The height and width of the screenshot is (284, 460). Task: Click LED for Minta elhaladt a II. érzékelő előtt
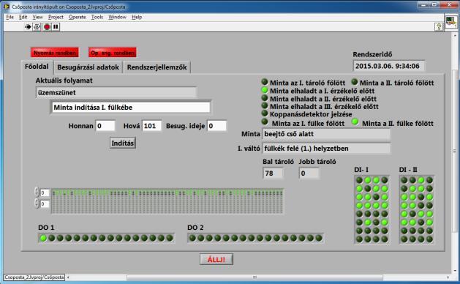(265, 98)
